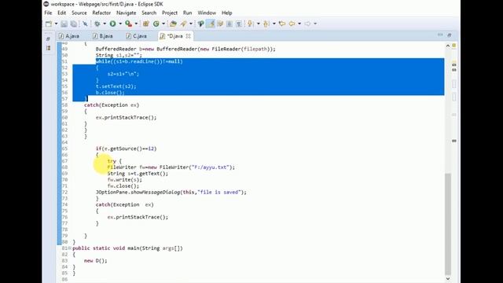
Task: Open the Back history dropdown arrow
Action: tap(299, 24)
